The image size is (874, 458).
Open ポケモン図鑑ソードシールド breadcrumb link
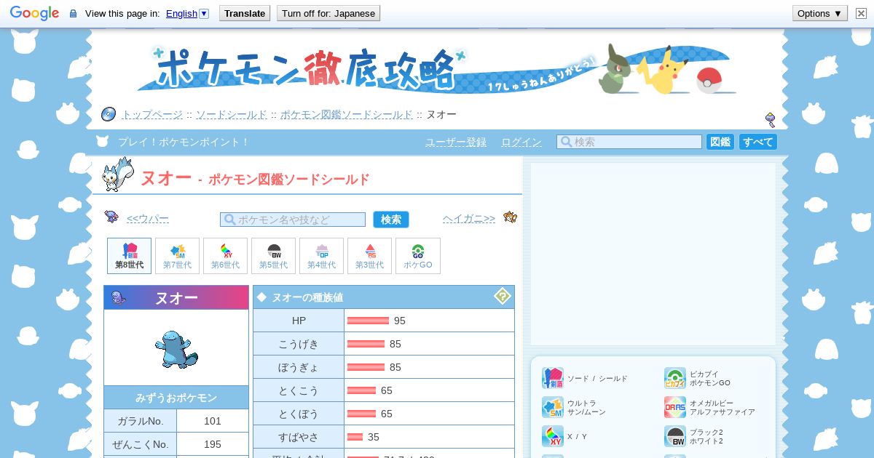346,115
